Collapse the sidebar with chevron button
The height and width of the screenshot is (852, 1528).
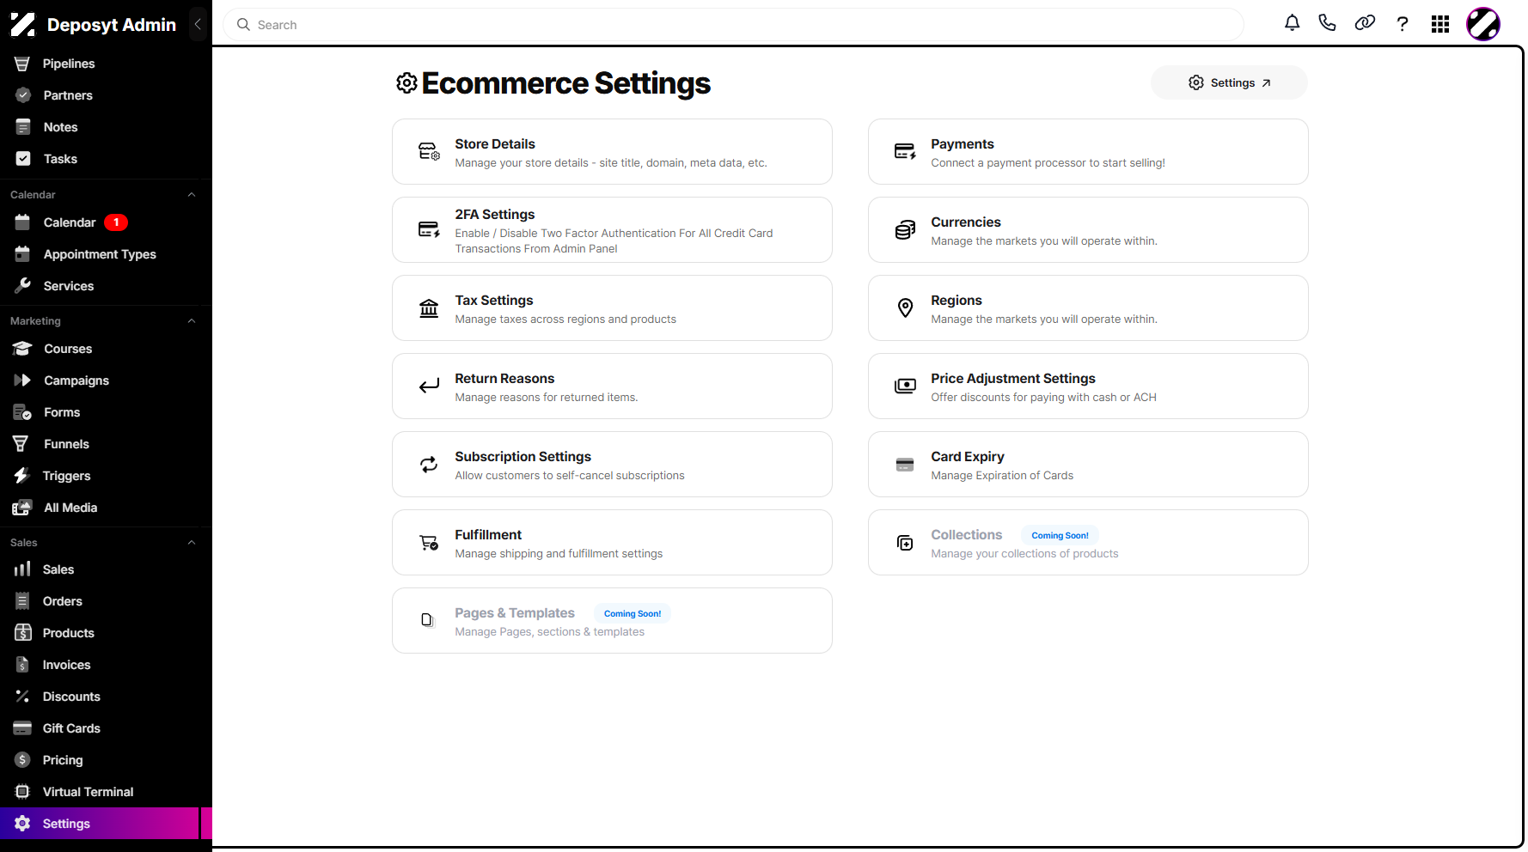coord(198,24)
